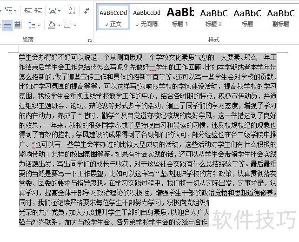The width and height of the screenshot is (299, 242).
Task: Click the decrease indent icon
Action: point(28,11)
